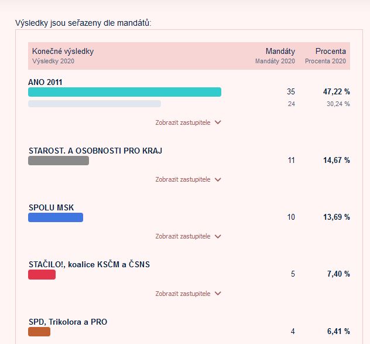The width and height of the screenshot is (370, 344).
Task: Show representatives link text for SPOLU MSK
Action: click(183, 237)
